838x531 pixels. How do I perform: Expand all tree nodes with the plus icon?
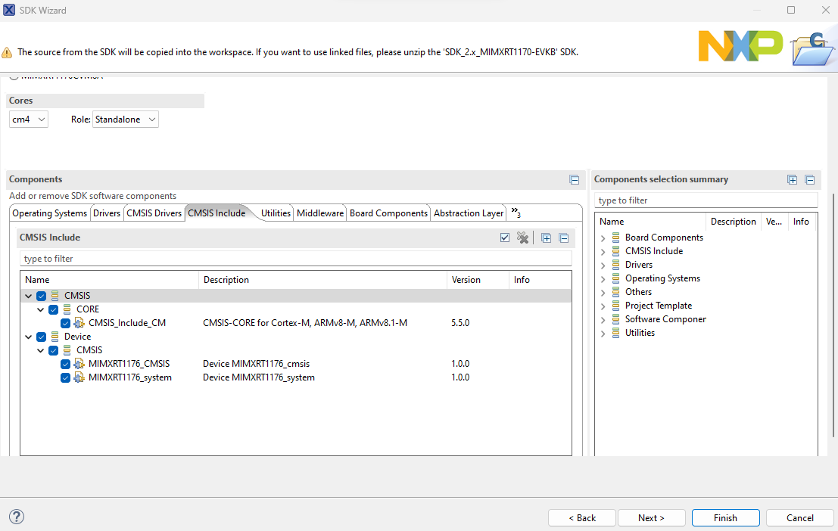point(546,237)
